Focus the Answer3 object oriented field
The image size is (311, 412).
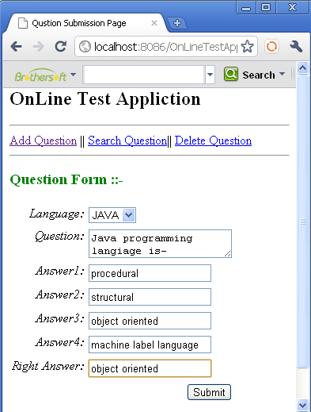tap(150, 321)
